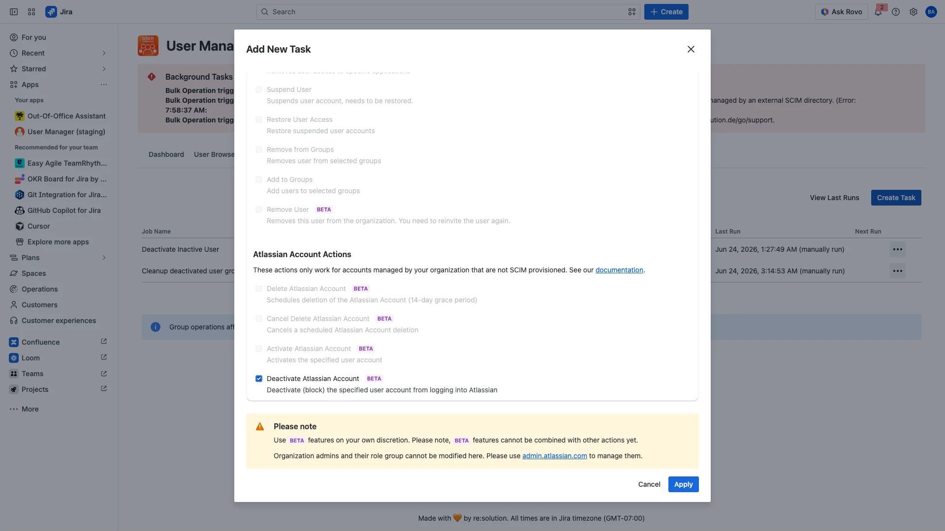945x531 pixels.
Task: Check the Cancel Delete Atlassian Account checkbox
Action: (259, 319)
